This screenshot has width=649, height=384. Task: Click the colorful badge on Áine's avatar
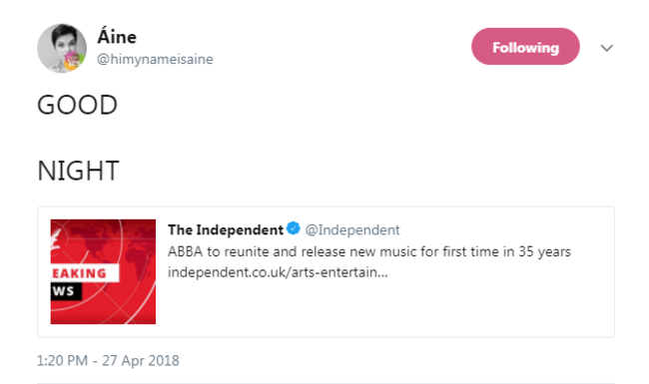[x=73, y=61]
